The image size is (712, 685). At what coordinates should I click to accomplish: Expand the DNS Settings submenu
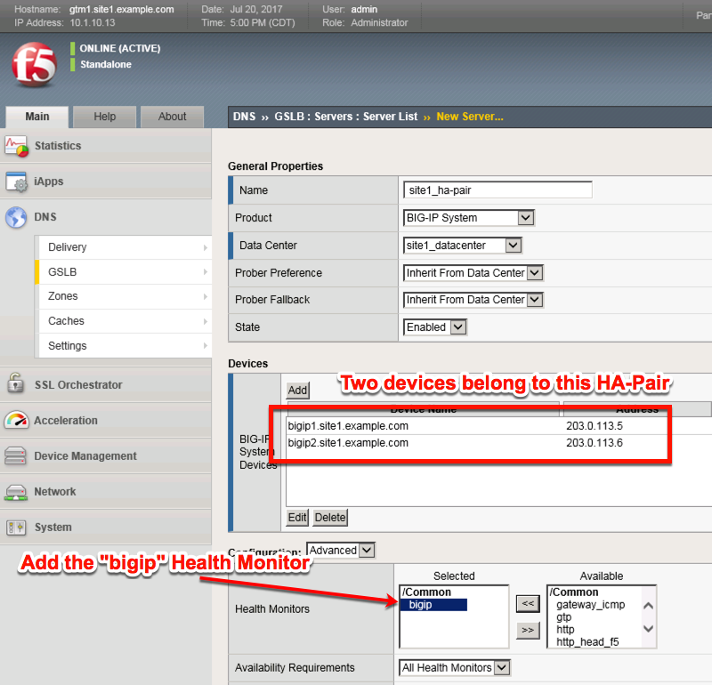click(124, 345)
